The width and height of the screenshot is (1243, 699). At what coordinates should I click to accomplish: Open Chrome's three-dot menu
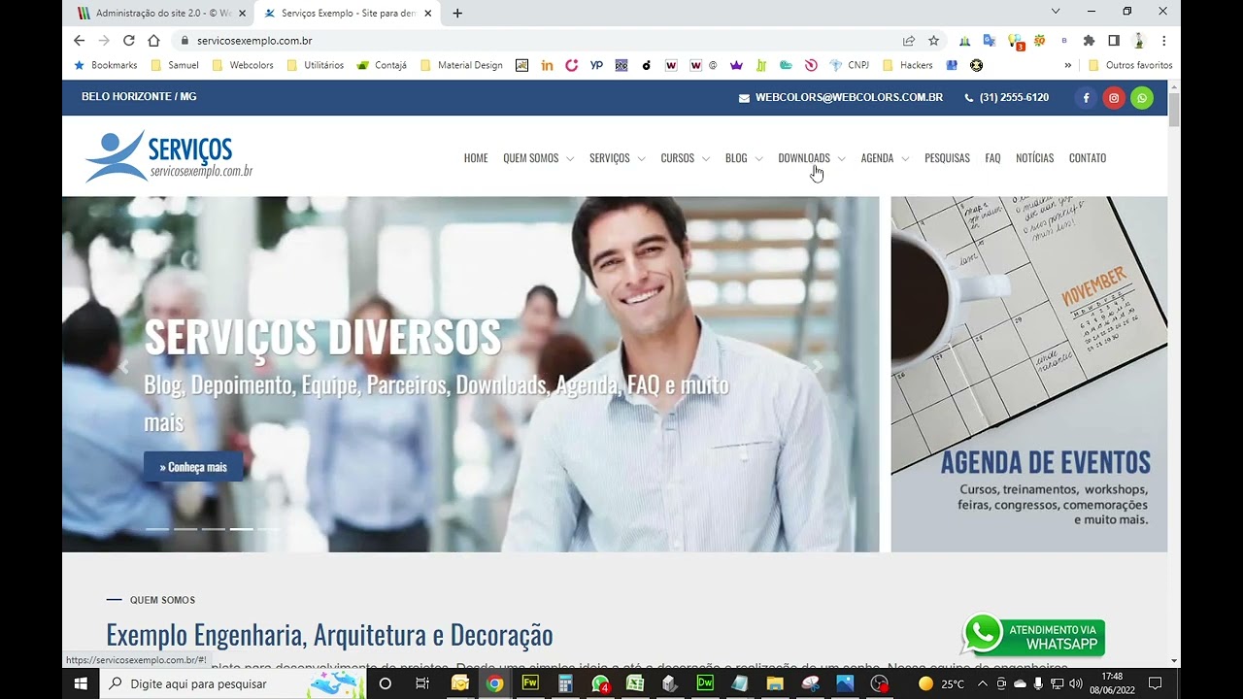1163,41
